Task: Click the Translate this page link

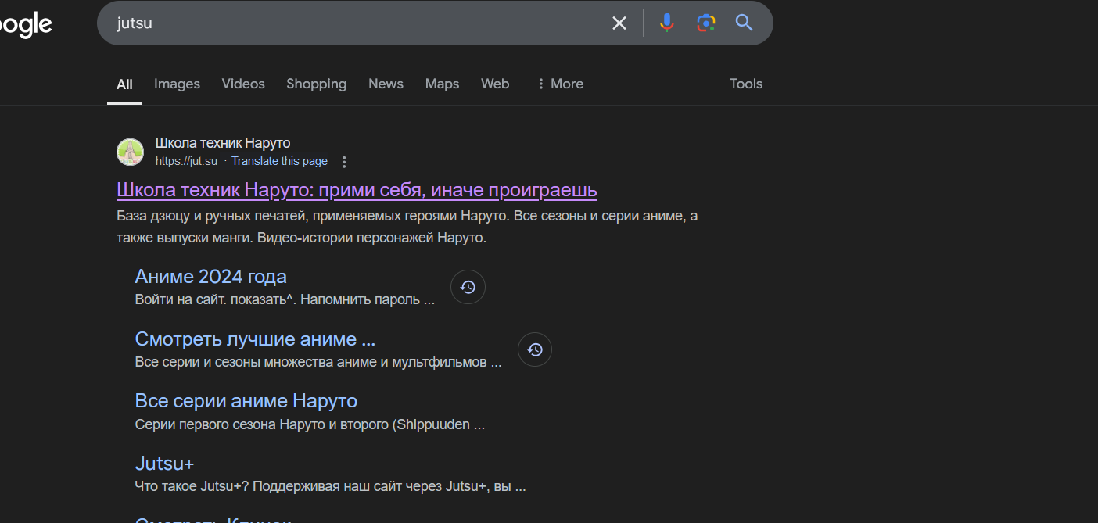Action: [x=279, y=161]
